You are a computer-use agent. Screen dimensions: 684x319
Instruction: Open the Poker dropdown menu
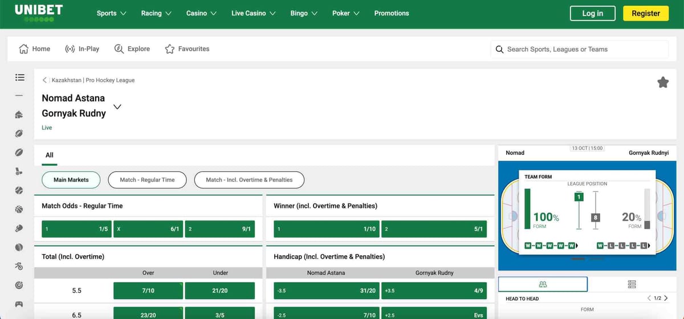coord(345,13)
